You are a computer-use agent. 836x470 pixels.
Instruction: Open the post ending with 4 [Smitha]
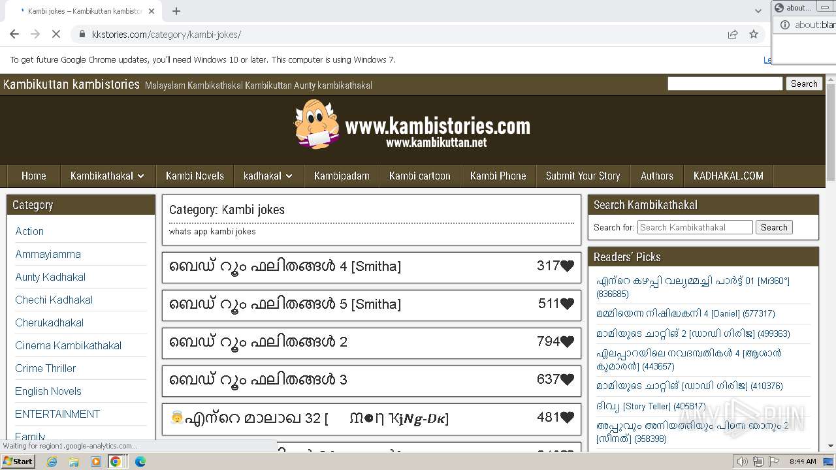coord(285,266)
